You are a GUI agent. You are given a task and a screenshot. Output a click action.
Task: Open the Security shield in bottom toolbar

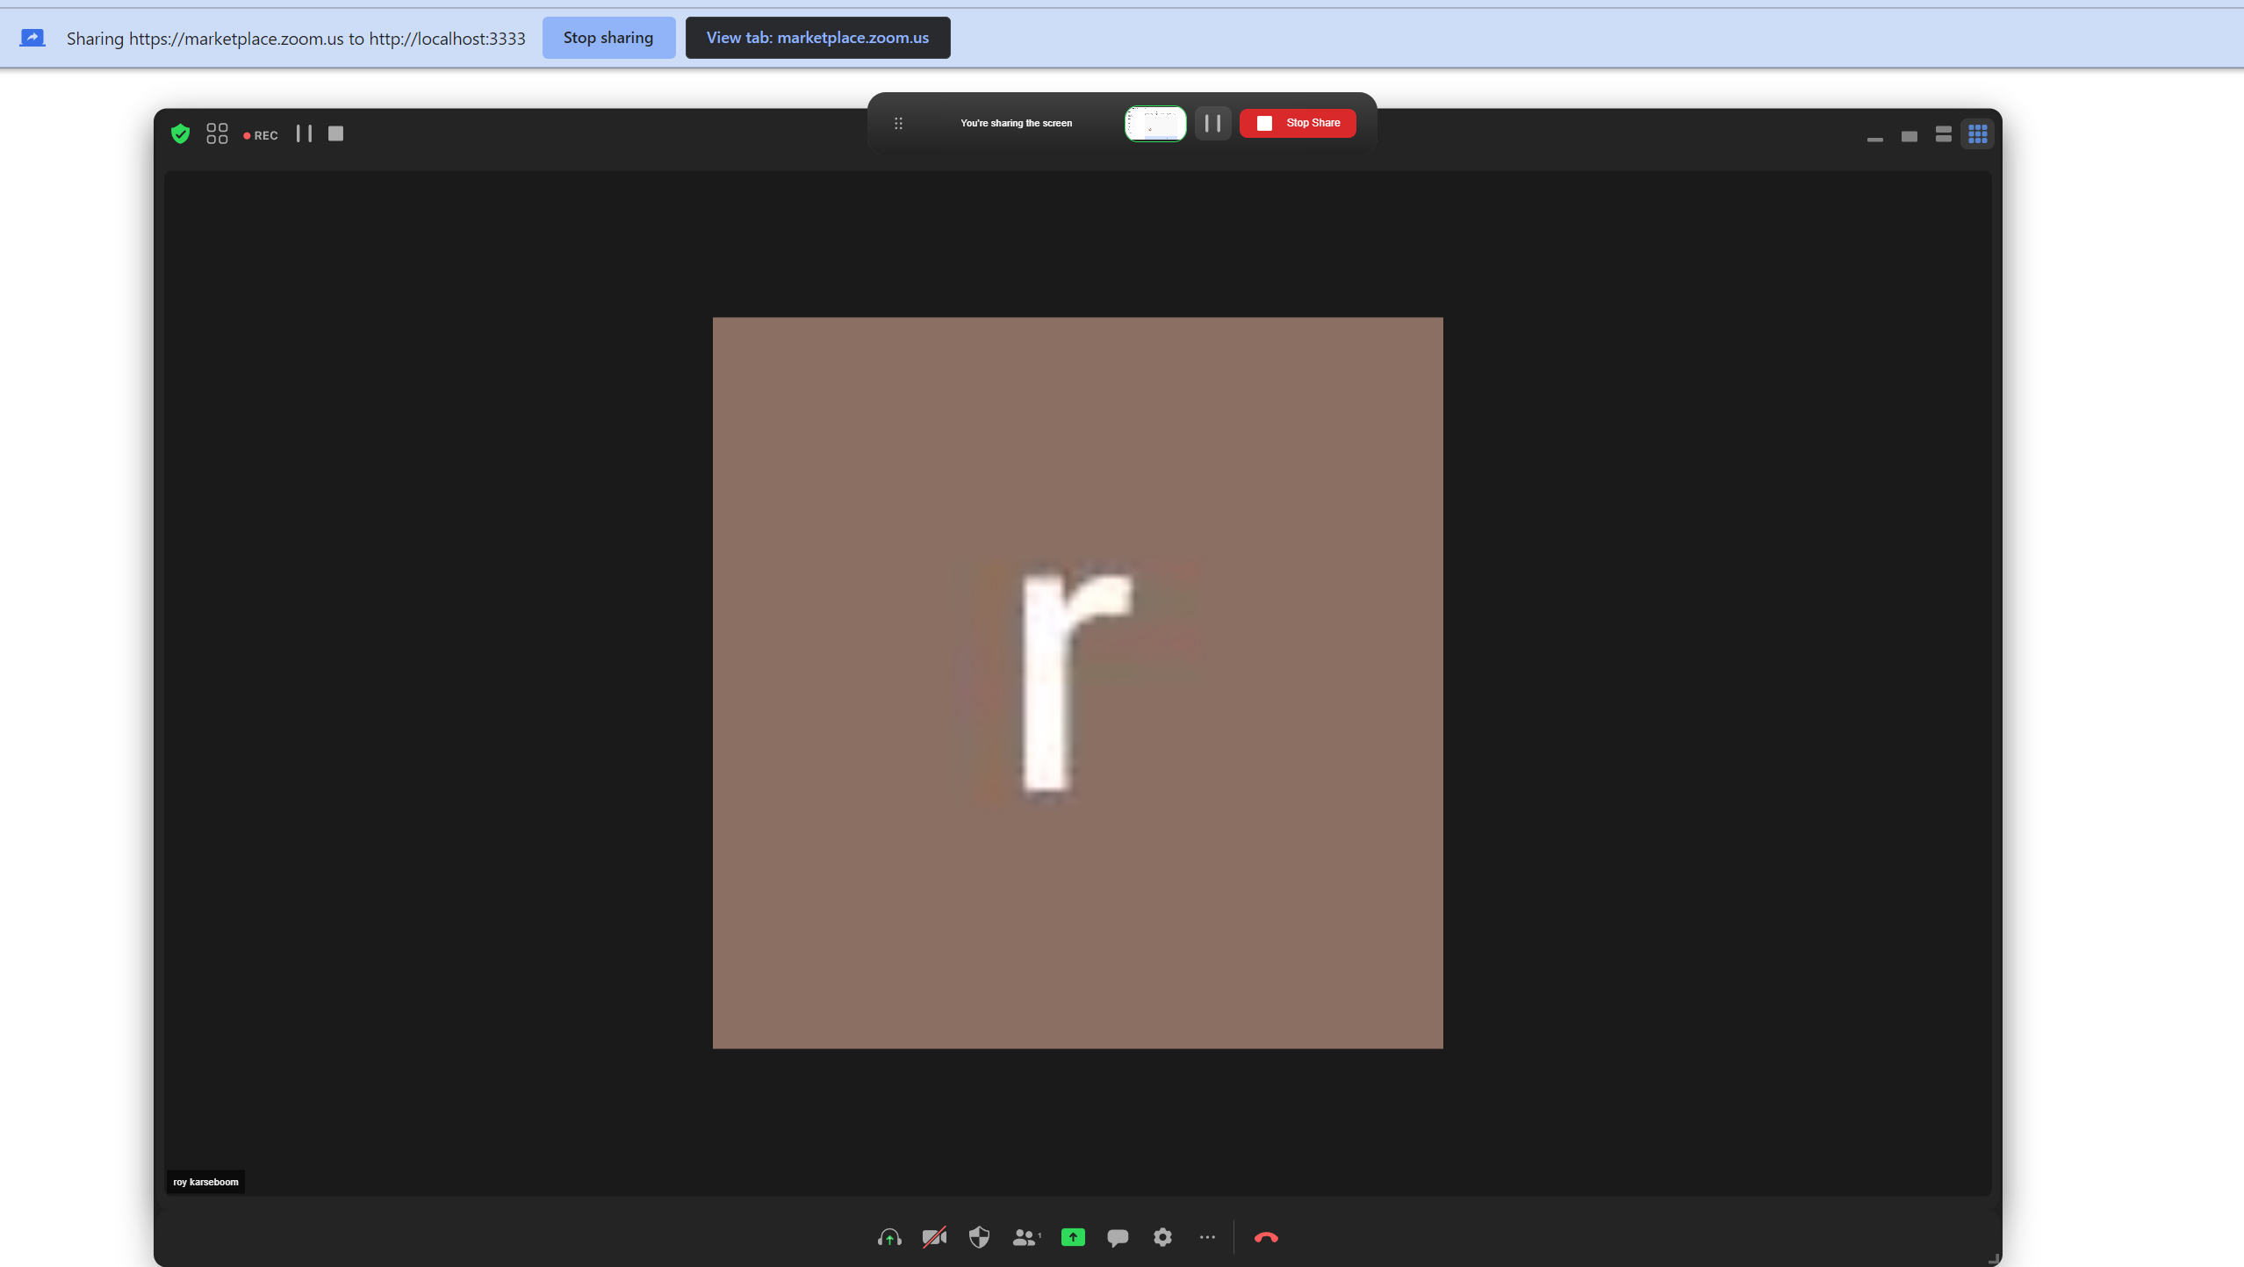coord(979,1237)
